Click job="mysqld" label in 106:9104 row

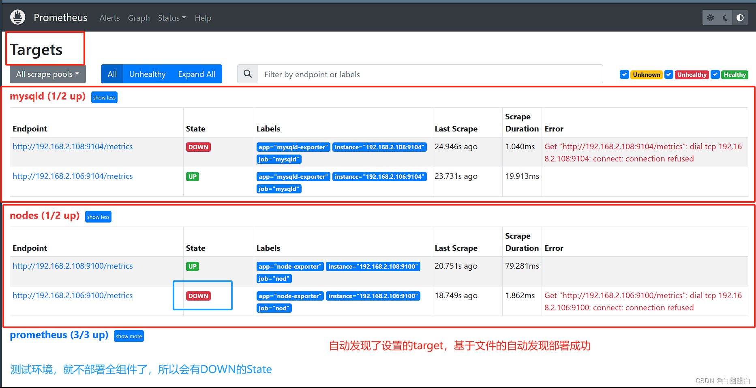(279, 189)
